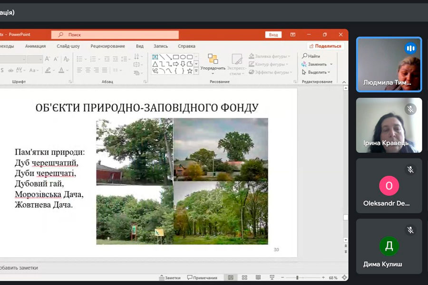Expand the Заменить dropdown arrow
Screen dimensions: 428x285
pyautogui.click(x=331, y=64)
